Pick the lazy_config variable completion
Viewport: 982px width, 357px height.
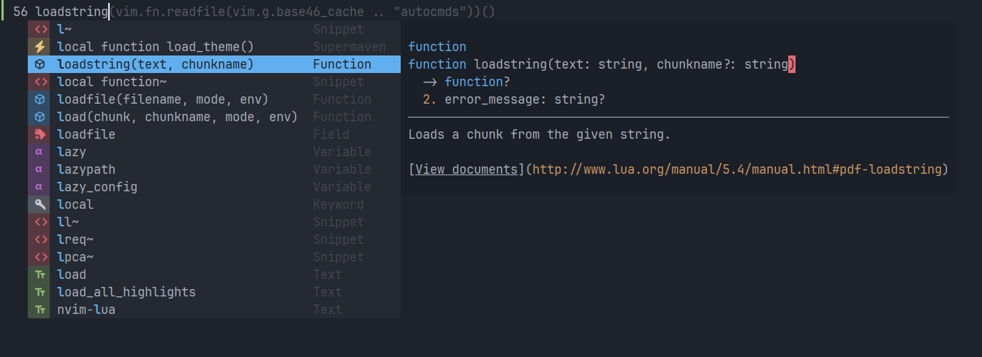coord(214,187)
